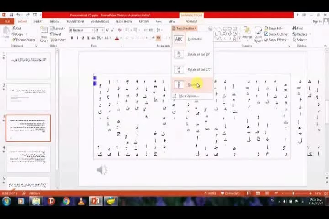Toggle the Notes pane in status bar
The width and height of the screenshot is (329, 219).
(x=210, y=193)
